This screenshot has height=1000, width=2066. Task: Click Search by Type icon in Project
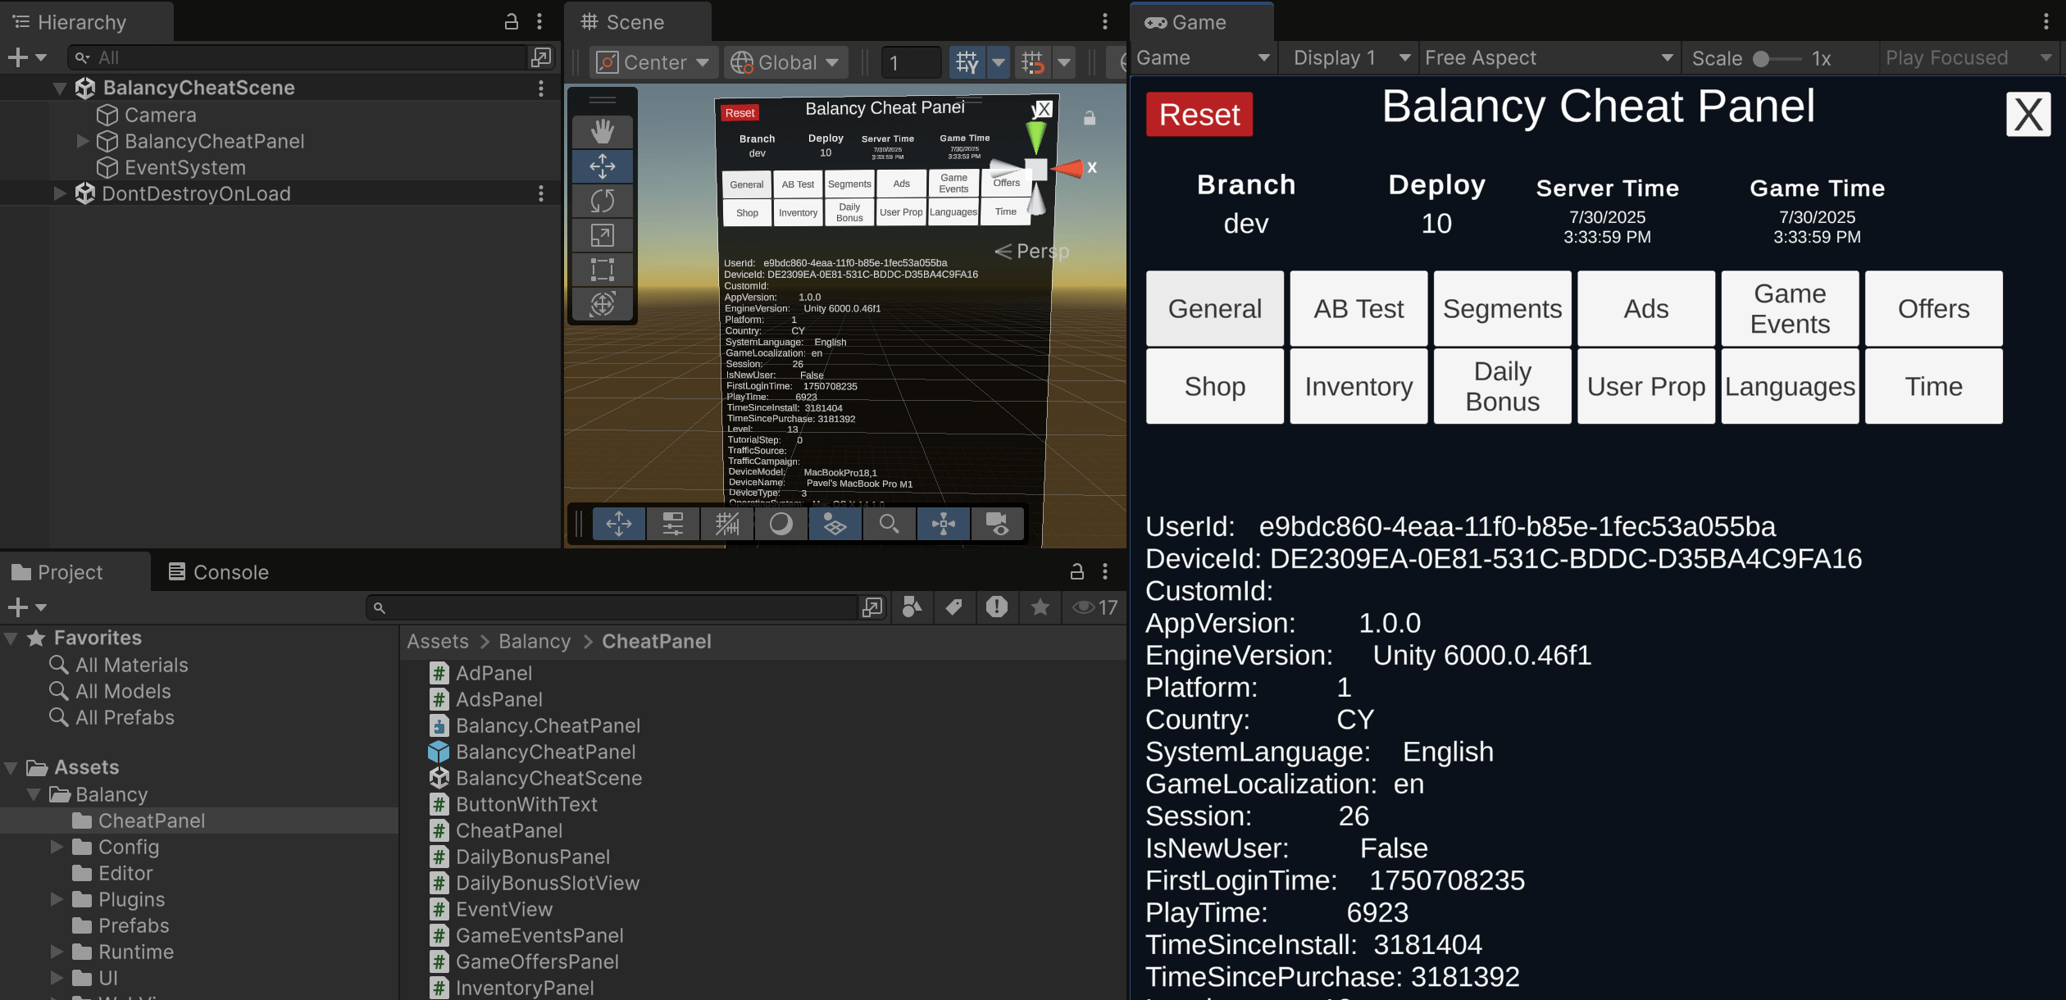point(912,607)
